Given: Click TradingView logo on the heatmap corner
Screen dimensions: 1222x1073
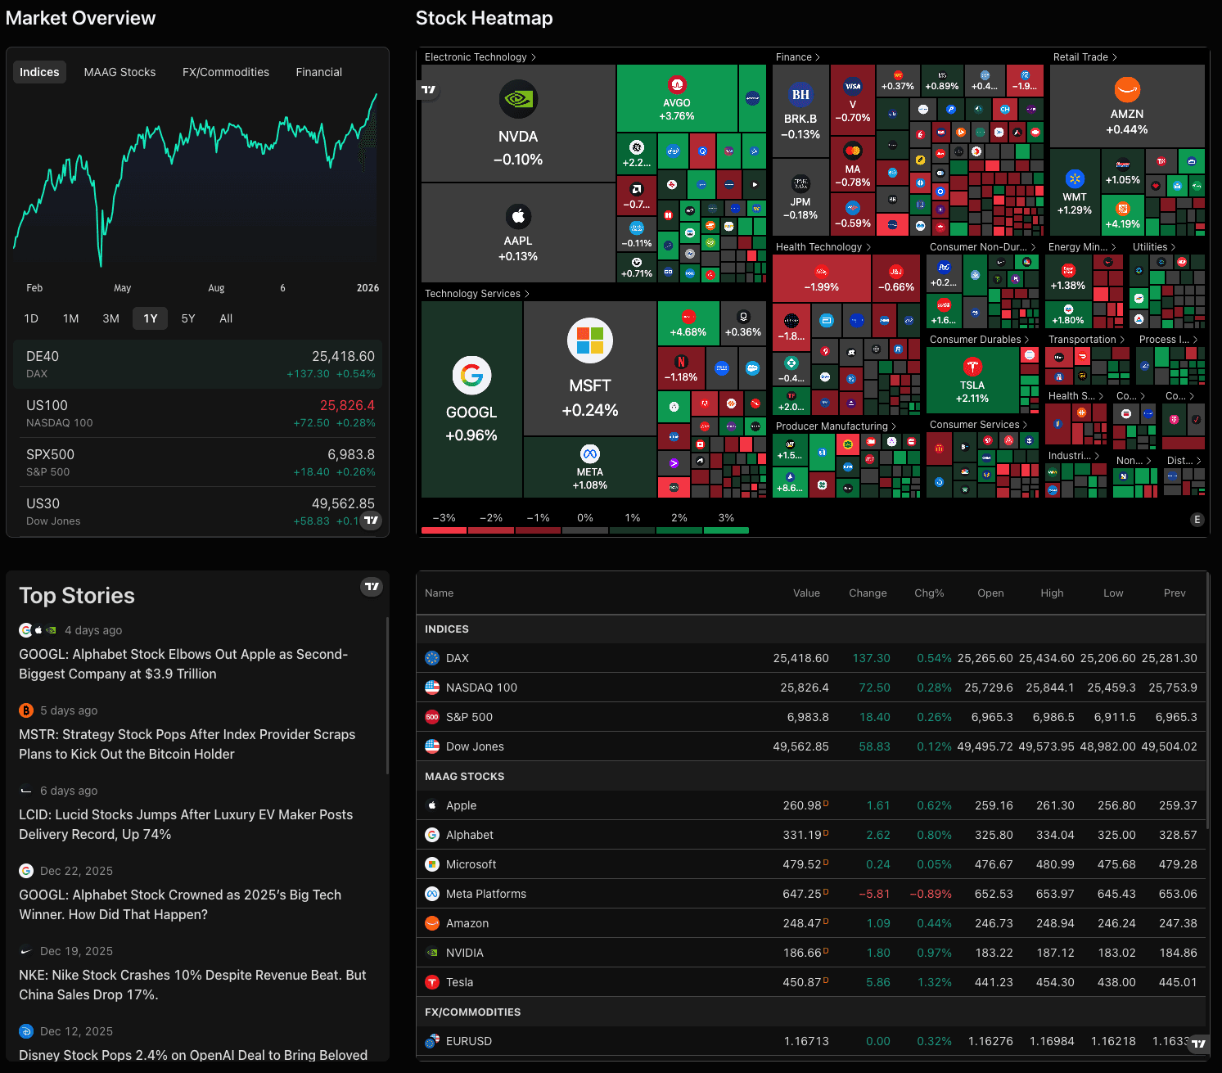Looking at the screenshot, I should point(429,89).
